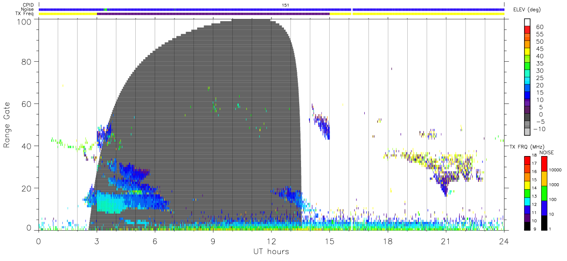Click TX FRQ colorbar tick 13
Viewport: 567px width, 261px height.
534,197
